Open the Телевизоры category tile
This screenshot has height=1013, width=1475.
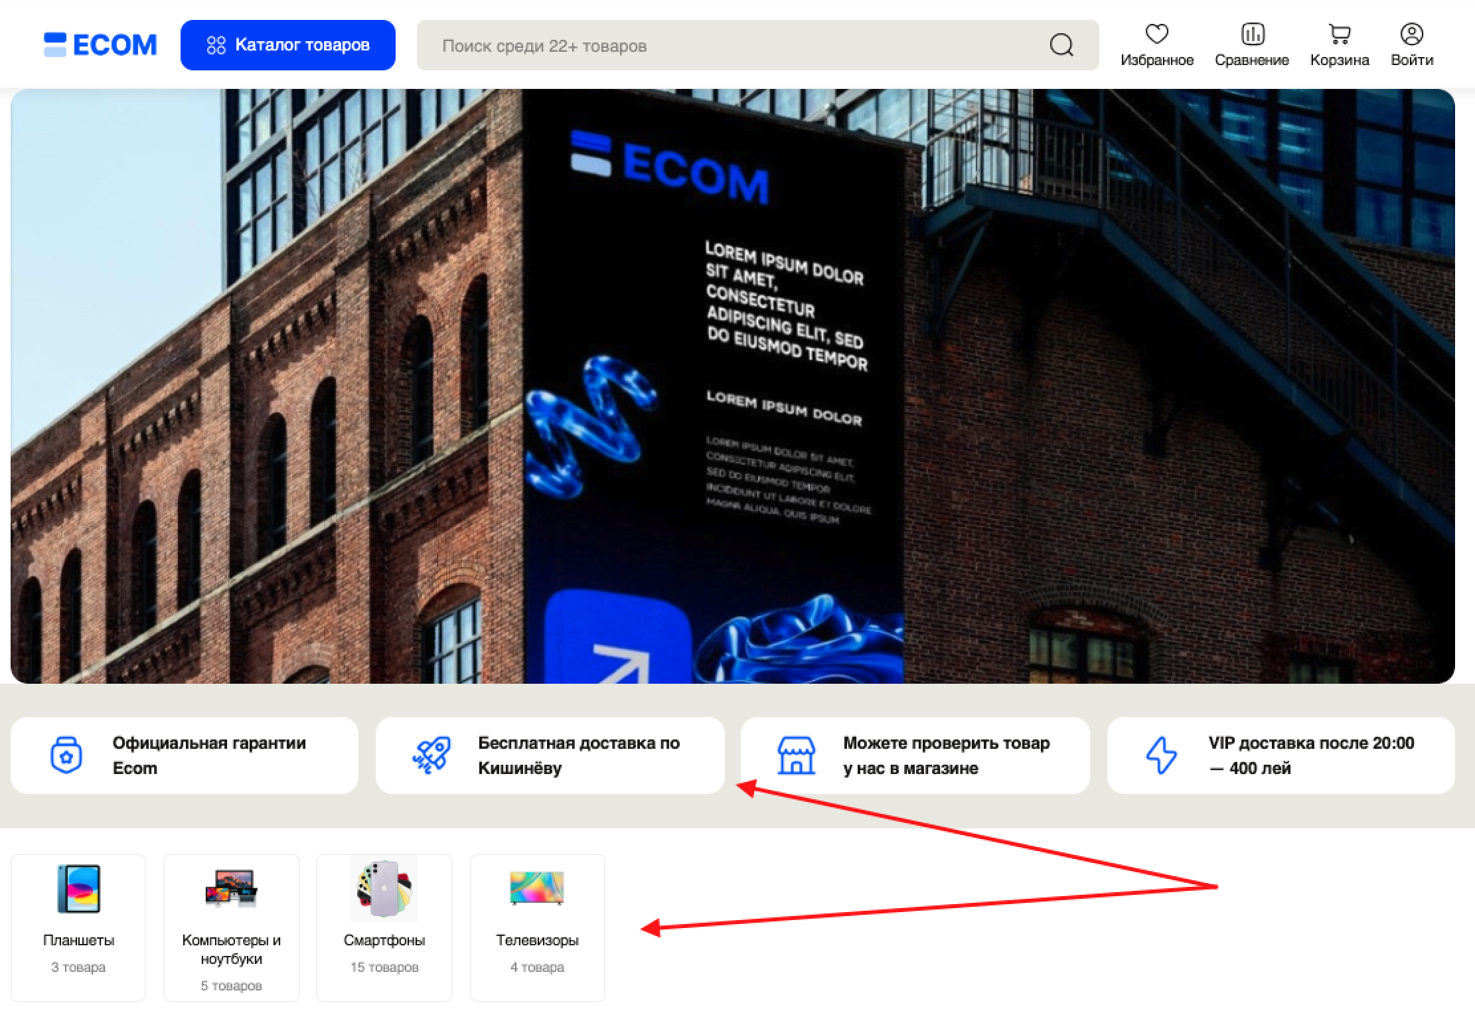[537, 927]
